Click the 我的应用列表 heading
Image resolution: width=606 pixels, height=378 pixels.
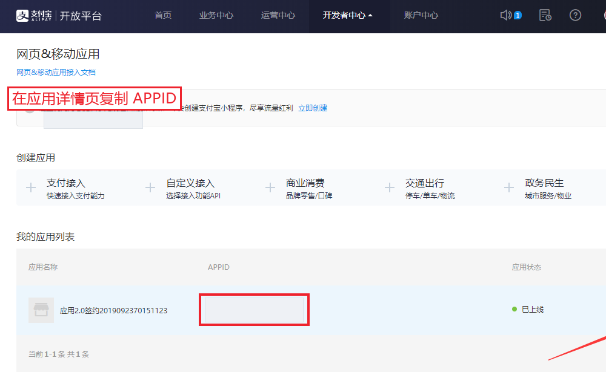[x=45, y=237]
